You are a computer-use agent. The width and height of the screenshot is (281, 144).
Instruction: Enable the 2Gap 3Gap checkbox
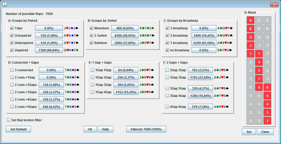[167, 77]
